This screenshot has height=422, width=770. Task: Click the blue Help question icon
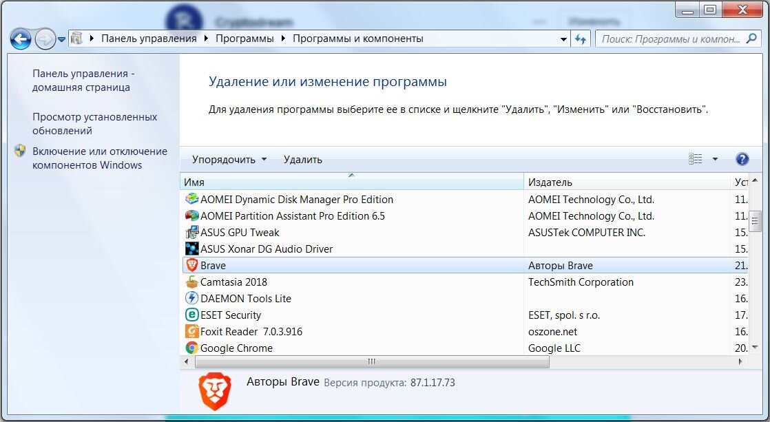tap(742, 158)
